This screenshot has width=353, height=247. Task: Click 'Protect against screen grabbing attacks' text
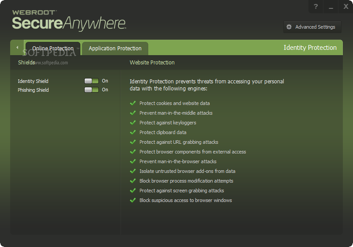point(182,191)
